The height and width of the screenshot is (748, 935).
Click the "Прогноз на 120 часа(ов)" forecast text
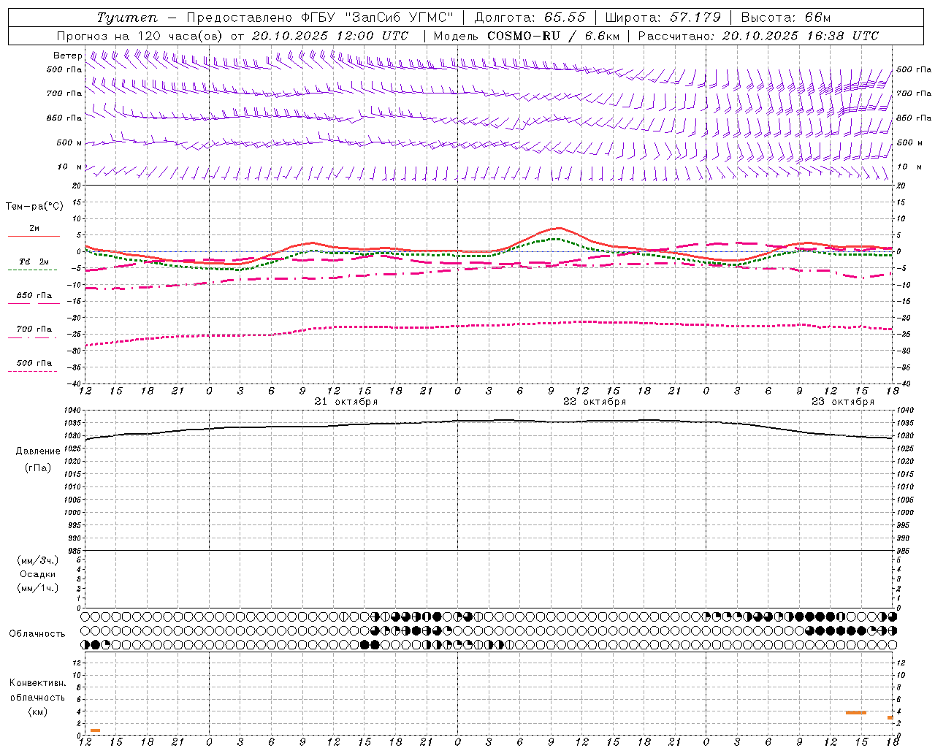[140, 36]
